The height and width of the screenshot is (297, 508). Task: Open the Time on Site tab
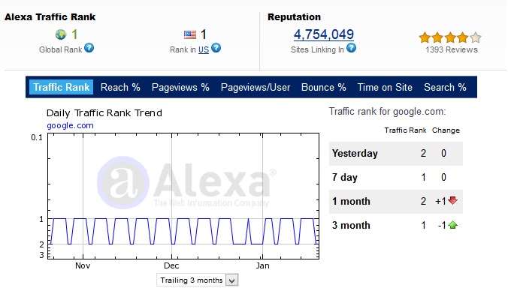pos(385,87)
